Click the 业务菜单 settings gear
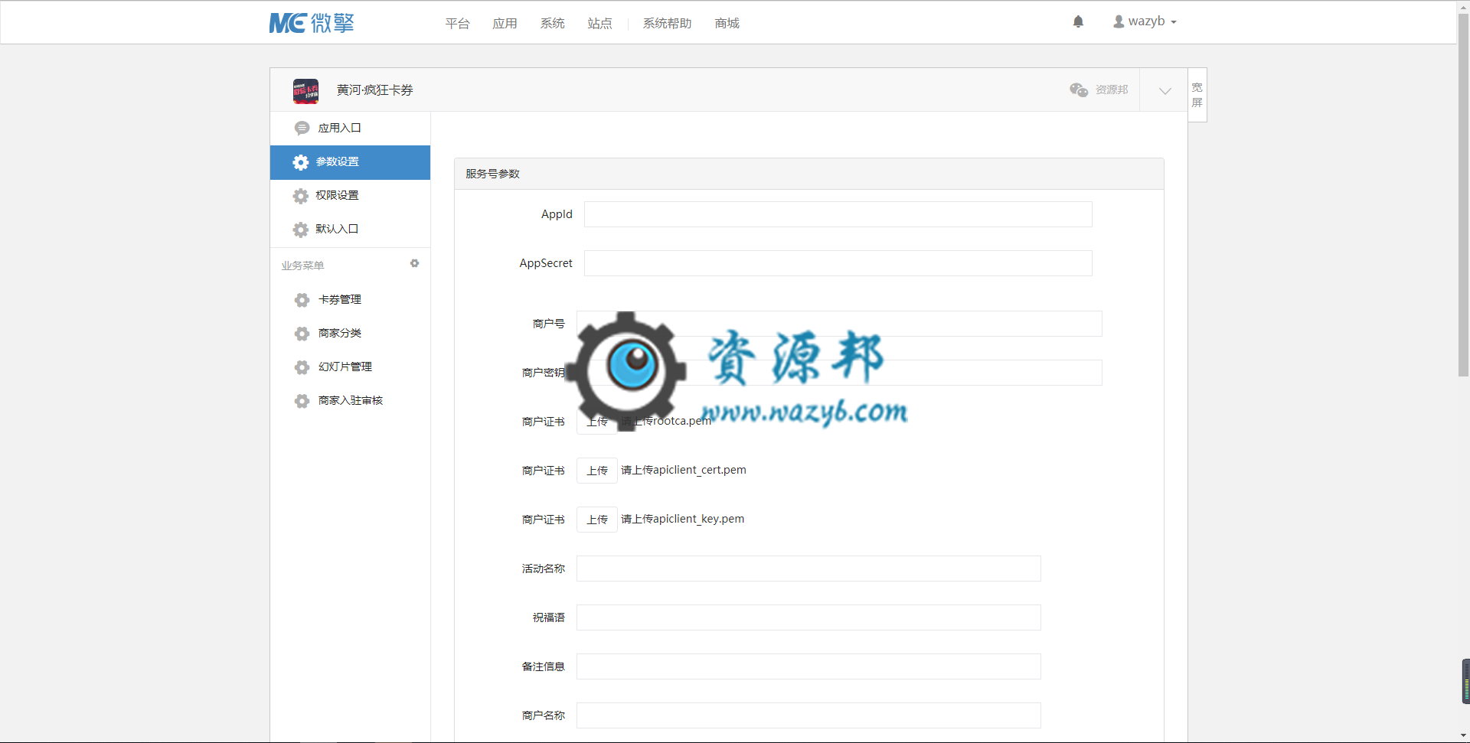1470x743 pixels. pyautogui.click(x=414, y=263)
